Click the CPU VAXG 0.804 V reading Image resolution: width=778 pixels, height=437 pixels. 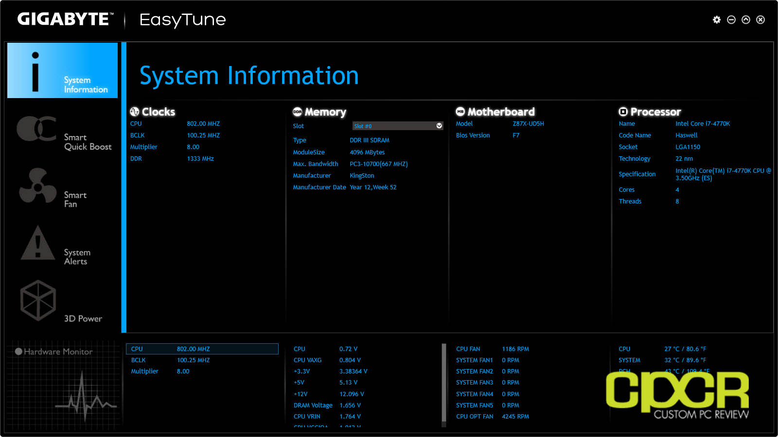click(x=327, y=360)
